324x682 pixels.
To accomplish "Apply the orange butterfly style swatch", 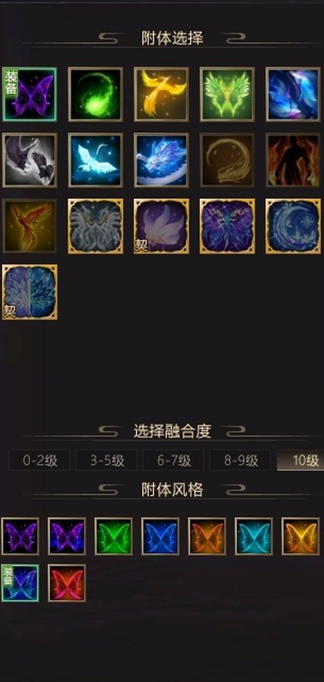I will [207, 536].
